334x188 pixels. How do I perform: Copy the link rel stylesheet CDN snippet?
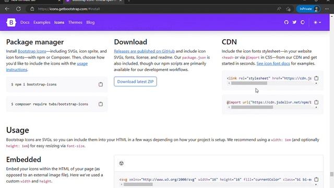point(316,78)
